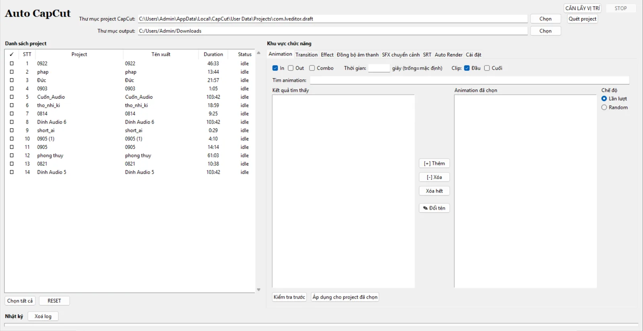
Task: Click Chọn for the CapCut project folder
Action: click(545, 19)
